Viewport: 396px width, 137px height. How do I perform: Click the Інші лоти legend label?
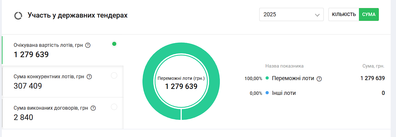[x=284, y=93]
